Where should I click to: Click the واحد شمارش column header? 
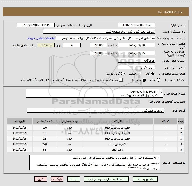[x=69, y=121]
